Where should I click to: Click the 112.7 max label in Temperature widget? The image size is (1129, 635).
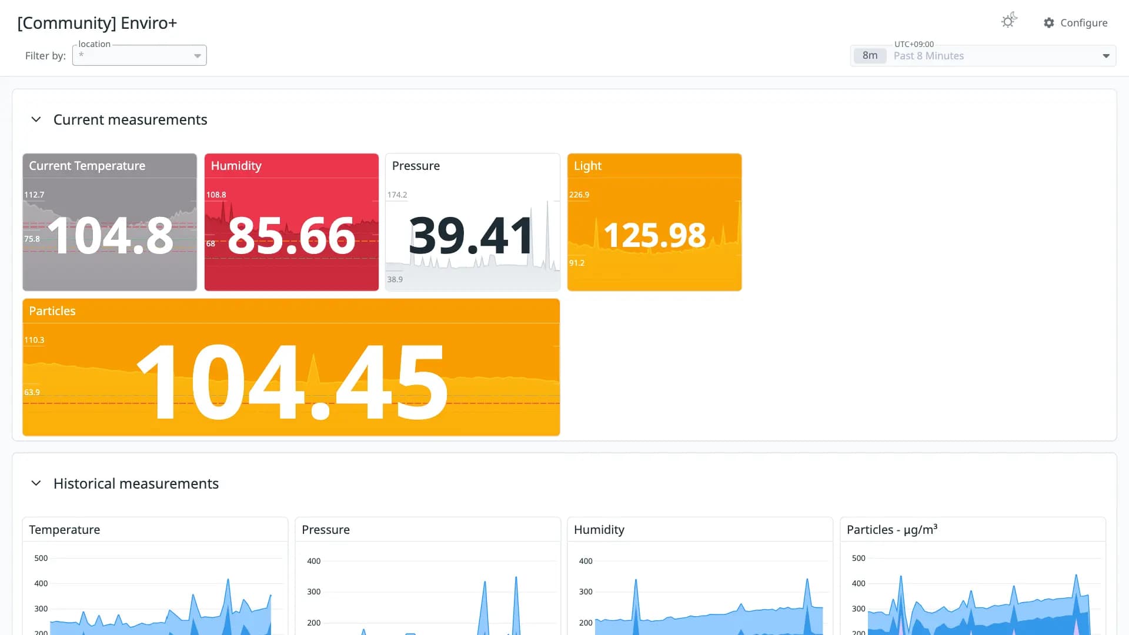[34, 195]
